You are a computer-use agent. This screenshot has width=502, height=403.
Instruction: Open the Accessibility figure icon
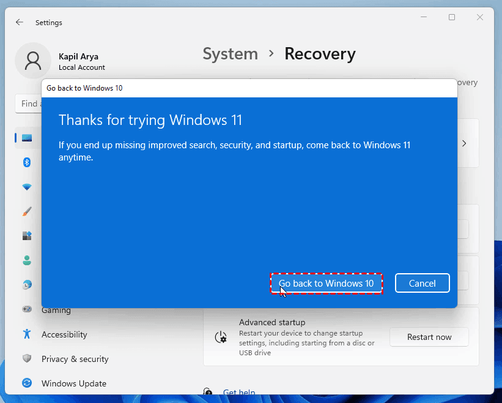pyautogui.click(x=27, y=334)
